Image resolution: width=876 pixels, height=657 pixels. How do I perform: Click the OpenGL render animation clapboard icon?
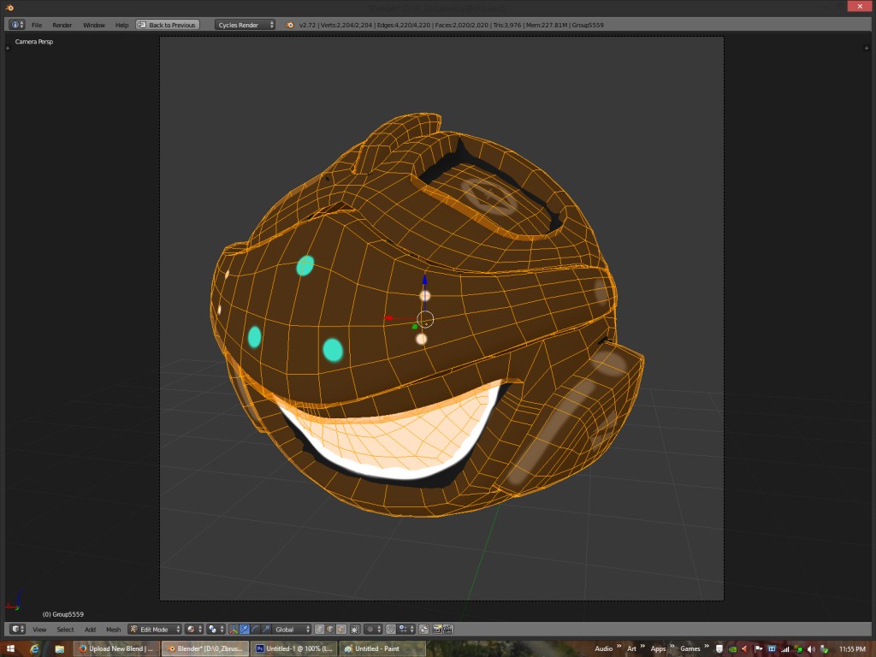(448, 629)
